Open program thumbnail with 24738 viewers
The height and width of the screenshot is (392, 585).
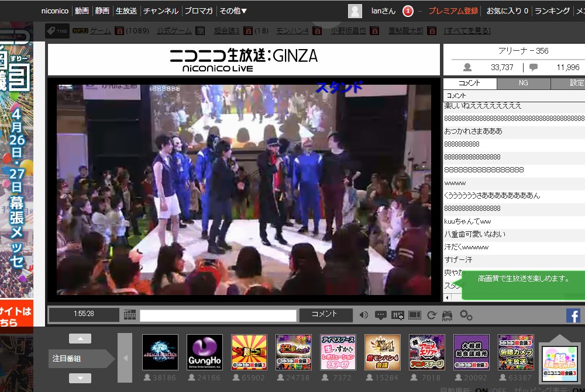coord(294,352)
